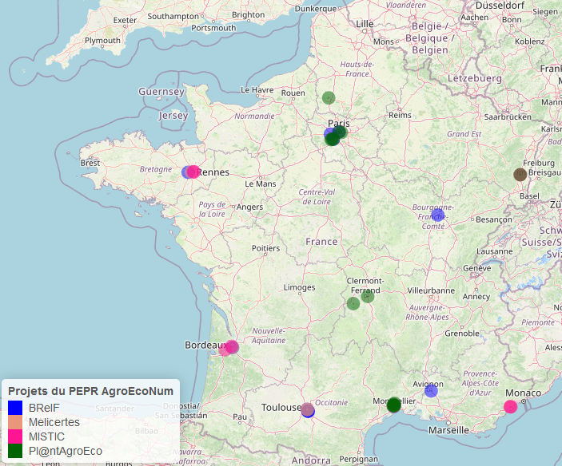
Task: Click green marker southwest of Clermont-Ferrand
Action: [353, 304]
